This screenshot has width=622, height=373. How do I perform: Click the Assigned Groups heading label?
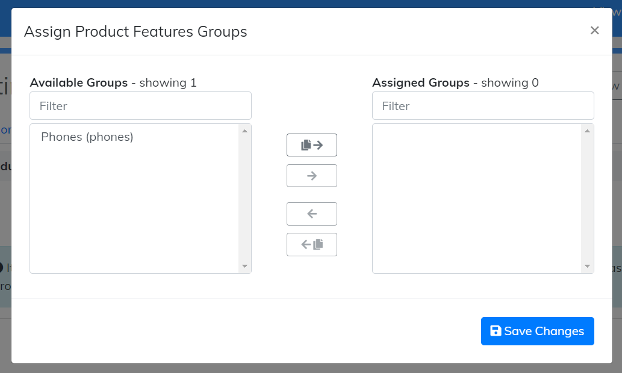(421, 82)
